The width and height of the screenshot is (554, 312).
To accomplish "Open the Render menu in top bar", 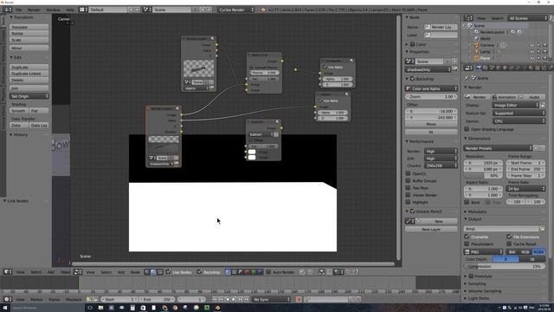I will pos(34,10).
